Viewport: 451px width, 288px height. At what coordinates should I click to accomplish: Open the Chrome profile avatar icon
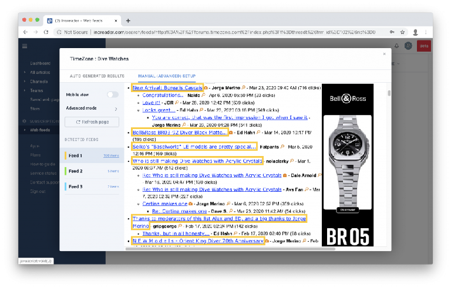tap(416, 32)
